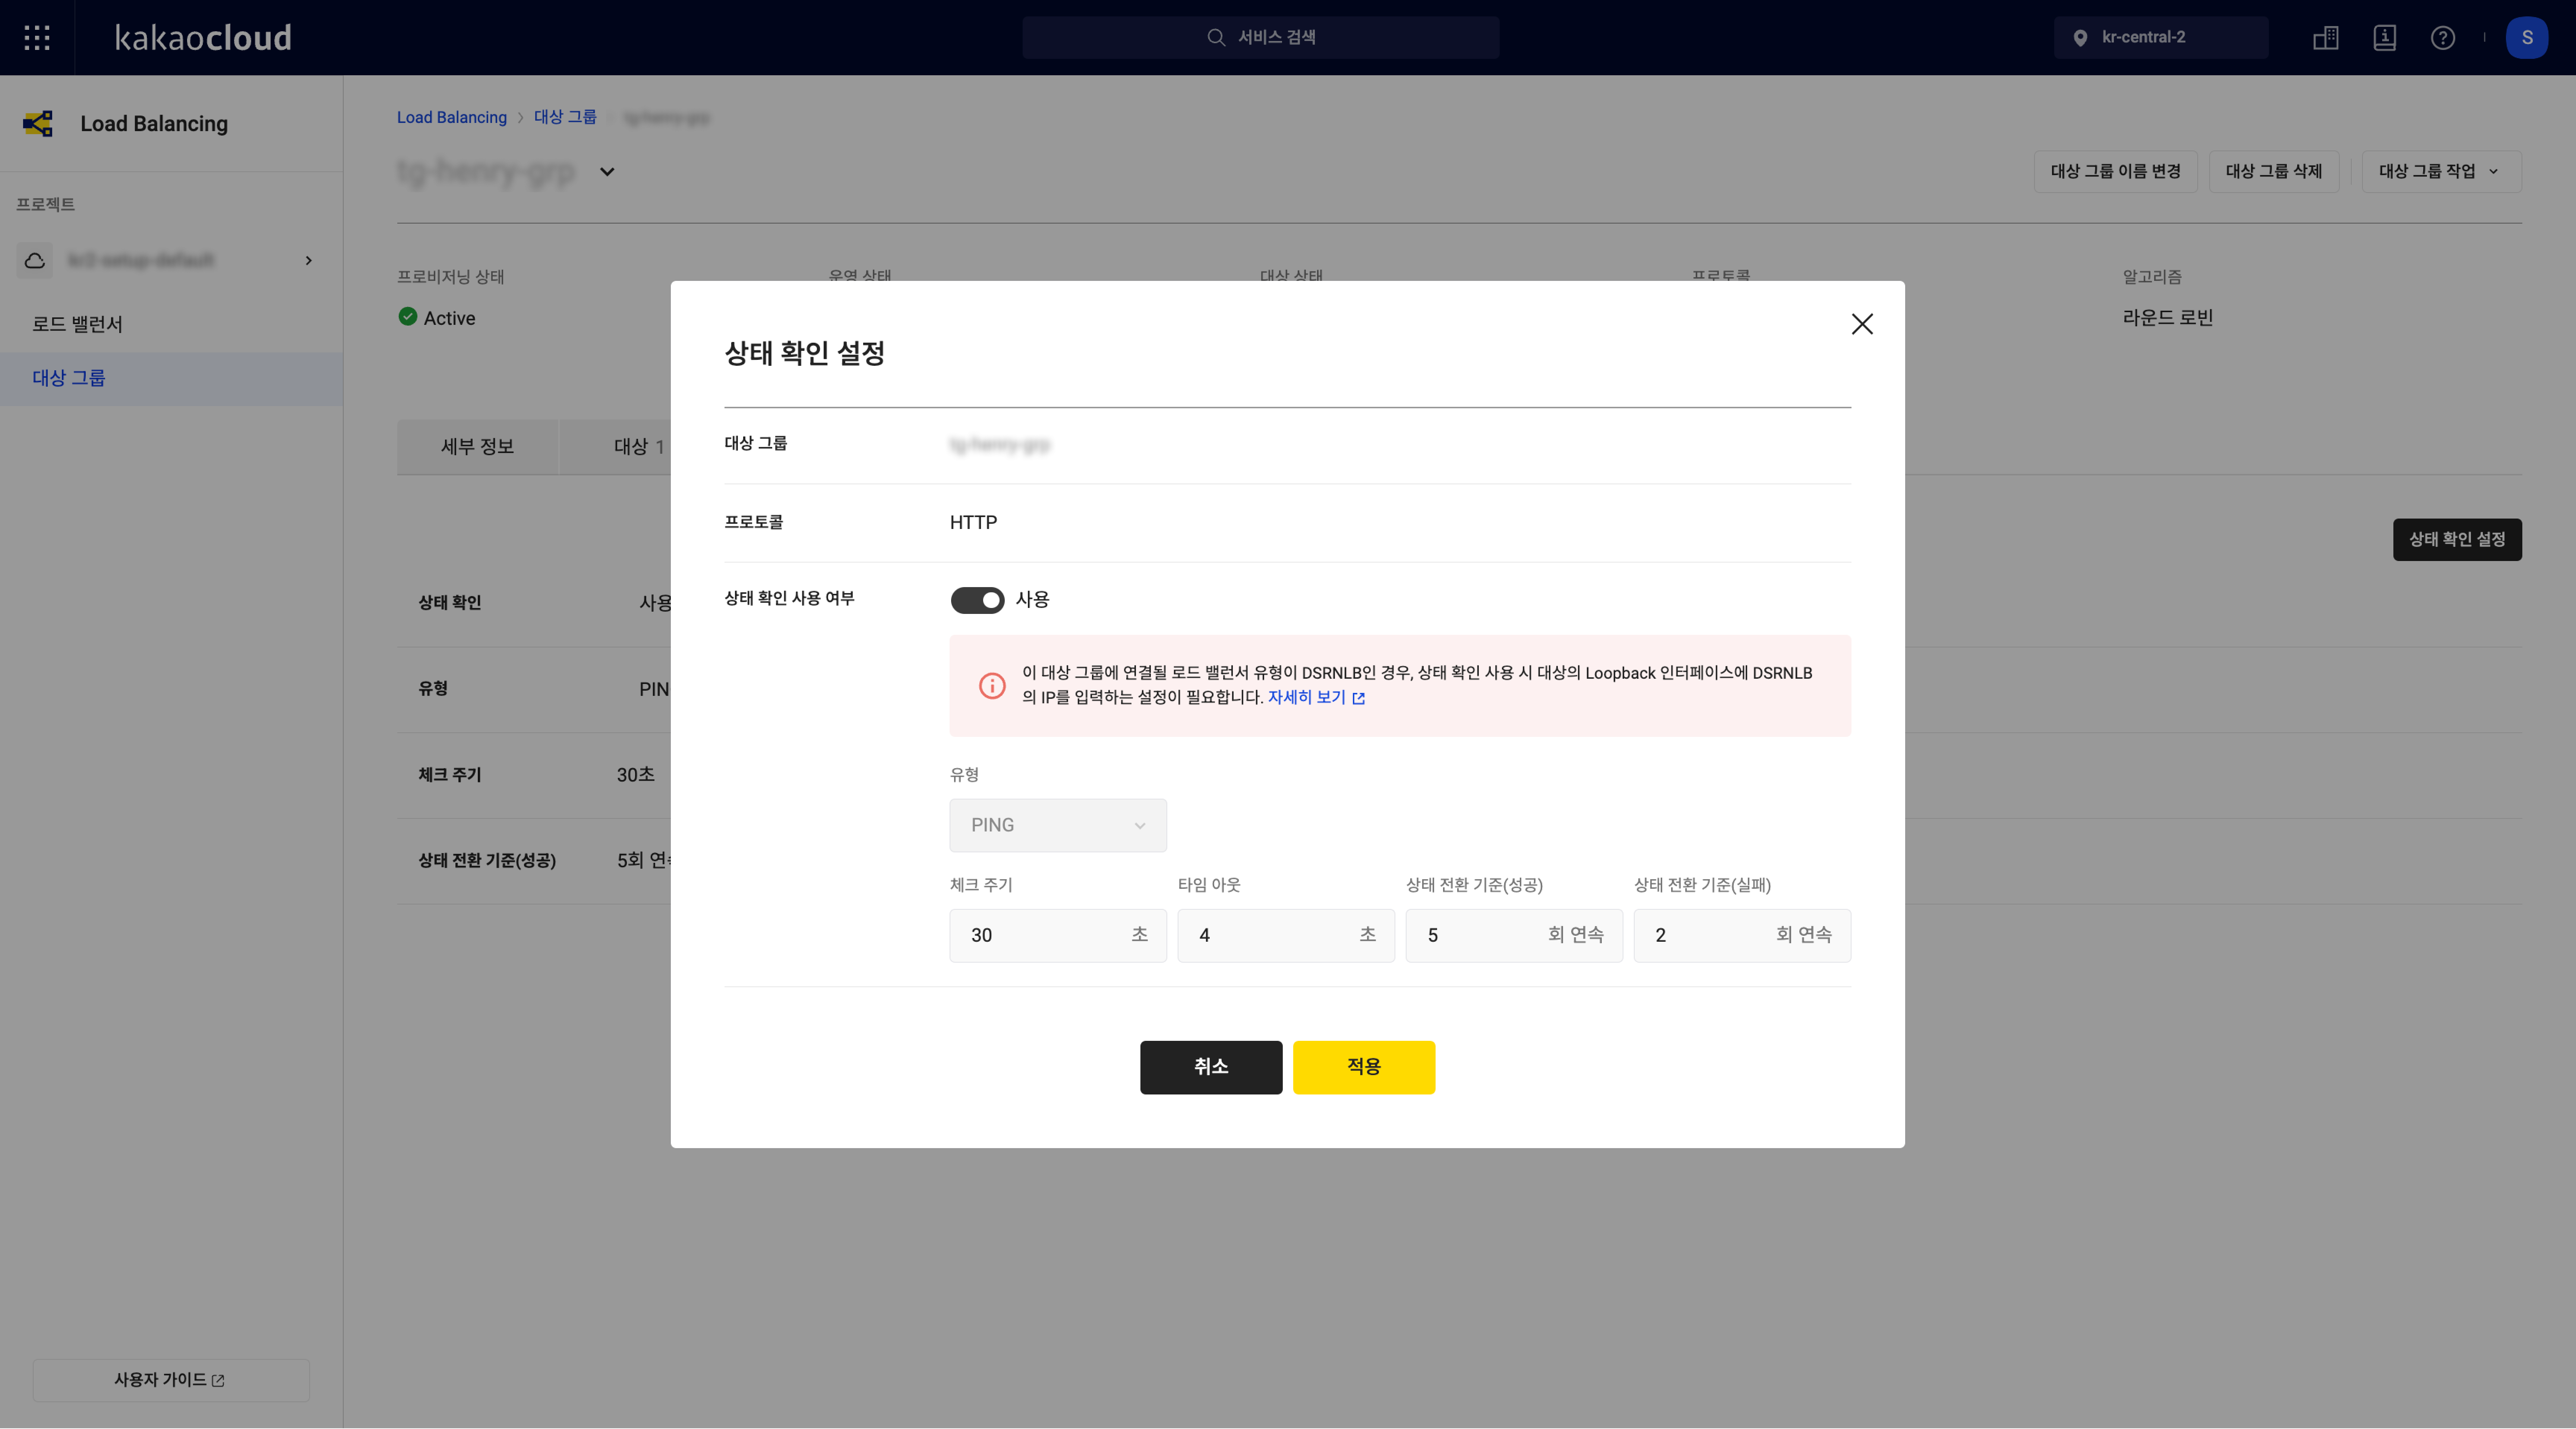This screenshot has width=2576, height=1429.
Task: Click the project cloud icon
Action: [35, 261]
